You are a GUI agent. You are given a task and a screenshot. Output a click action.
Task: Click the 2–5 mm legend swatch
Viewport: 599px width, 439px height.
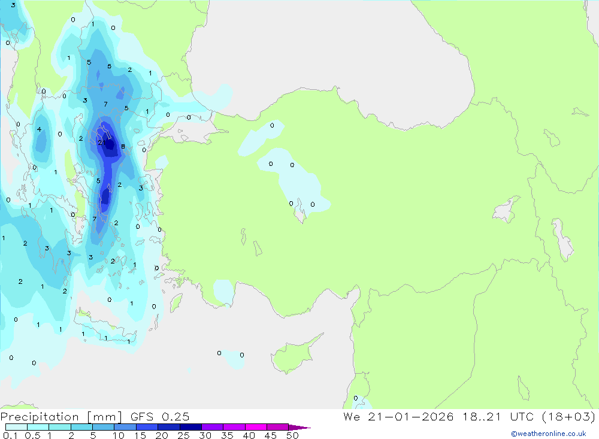click(81, 427)
